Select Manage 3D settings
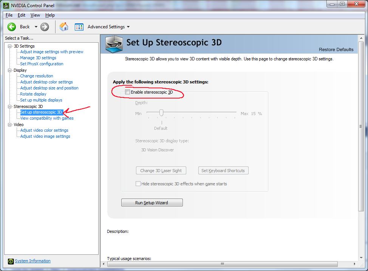Viewport: 368px width, 271px height. (38, 58)
